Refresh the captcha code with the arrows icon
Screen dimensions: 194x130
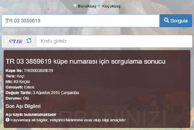[x=29, y=41]
